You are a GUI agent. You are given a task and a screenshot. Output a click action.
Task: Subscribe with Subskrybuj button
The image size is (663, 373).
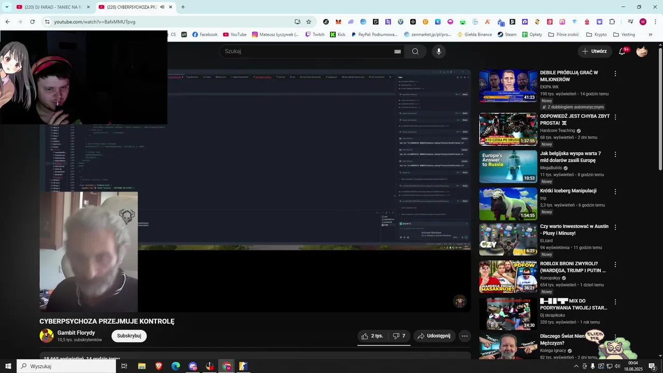(129, 336)
